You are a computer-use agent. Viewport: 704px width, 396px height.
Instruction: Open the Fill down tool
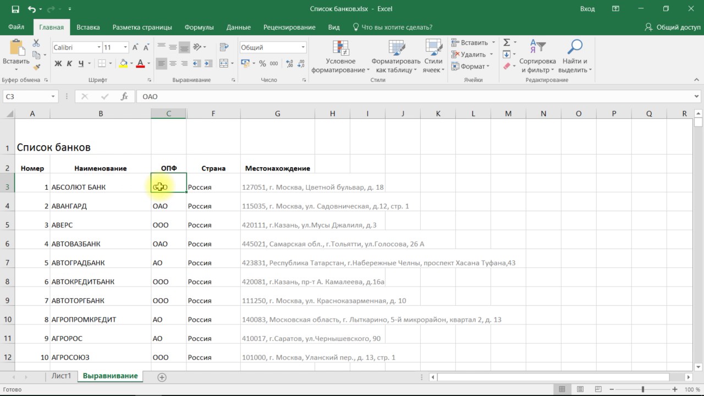tap(507, 54)
